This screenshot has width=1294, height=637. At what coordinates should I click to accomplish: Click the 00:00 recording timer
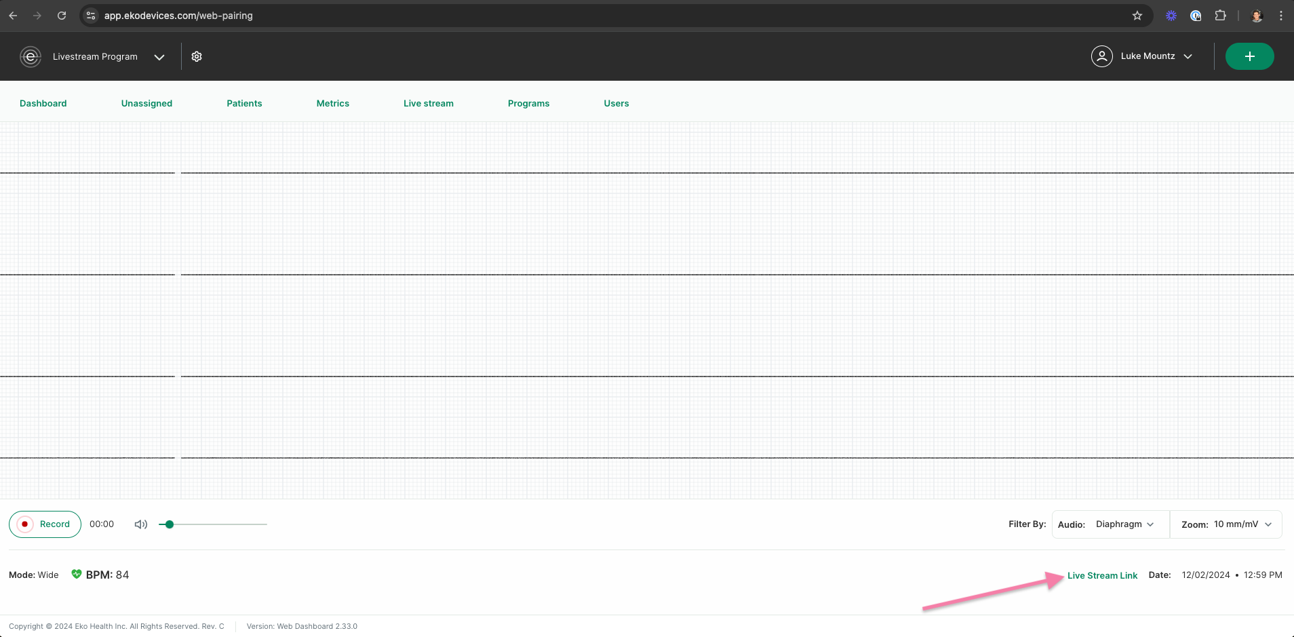pyautogui.click(x=102, y=524)
